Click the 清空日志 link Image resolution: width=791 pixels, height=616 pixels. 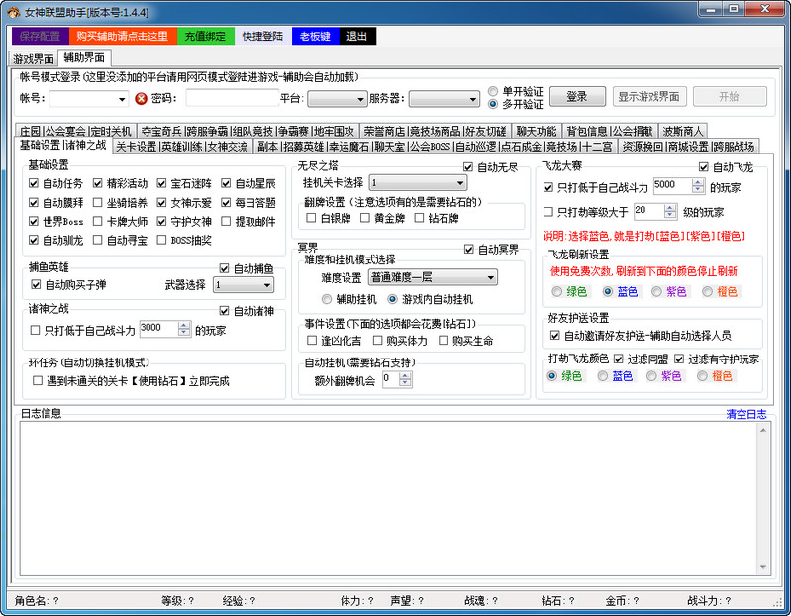point(746,414)
